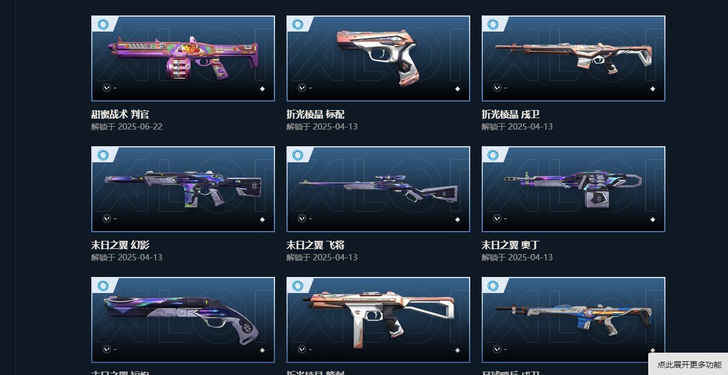This screenshot has width=728, height=375.
Task: Expand more features via 点此展开更多功能
Action: 689,365
